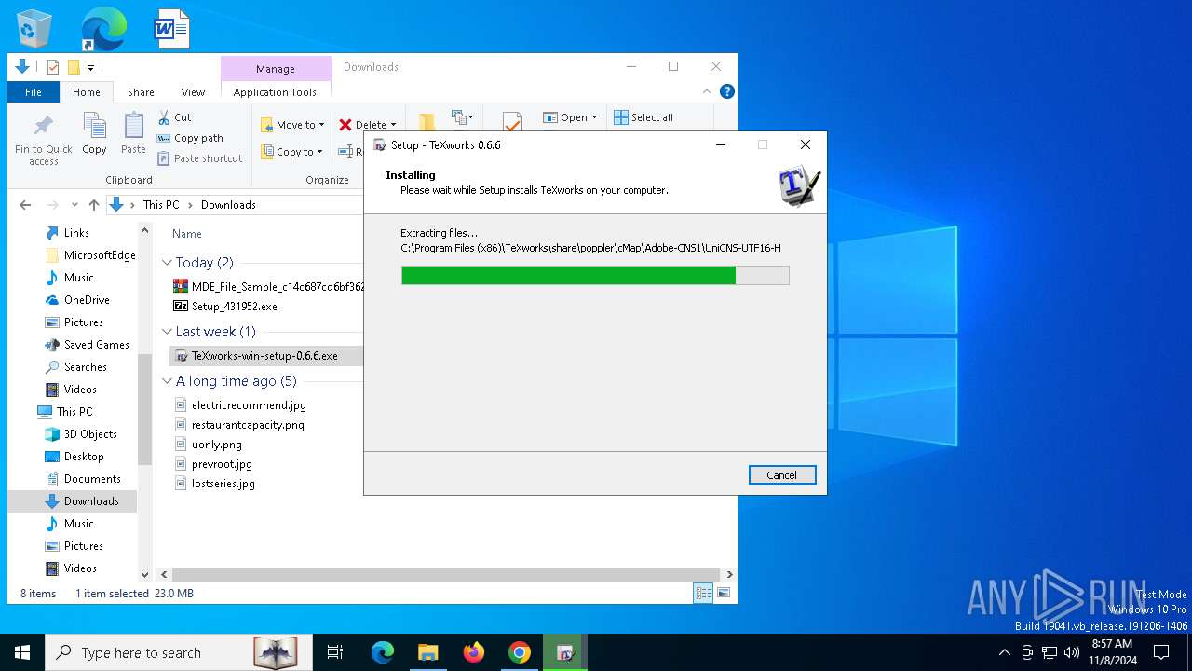Click the Back navigation arrow

[x=25, y=205]
